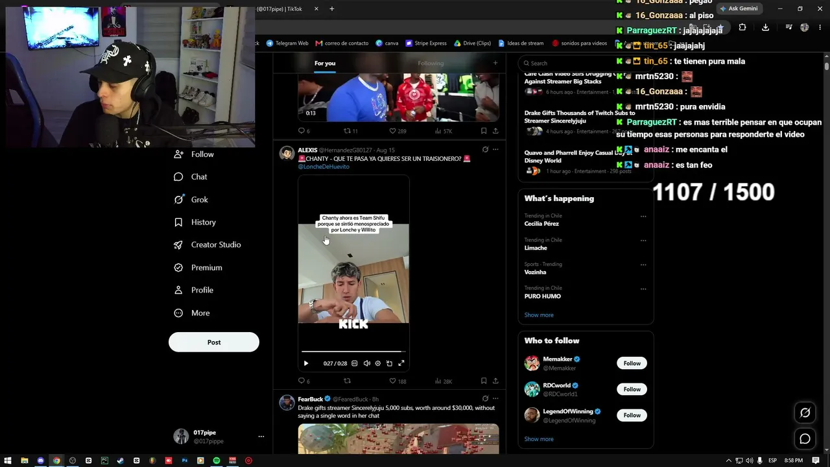Open options for Vozinha trend
The height and width of the screenshot is (467, 830).
pyautogui.click(x=643, y=265)
